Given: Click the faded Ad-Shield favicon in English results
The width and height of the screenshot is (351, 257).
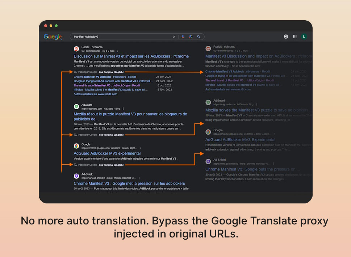Looking at the screenshot, I should click(x=208, y=161).
